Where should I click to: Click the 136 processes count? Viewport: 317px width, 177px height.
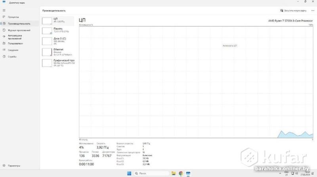(82, 156)
